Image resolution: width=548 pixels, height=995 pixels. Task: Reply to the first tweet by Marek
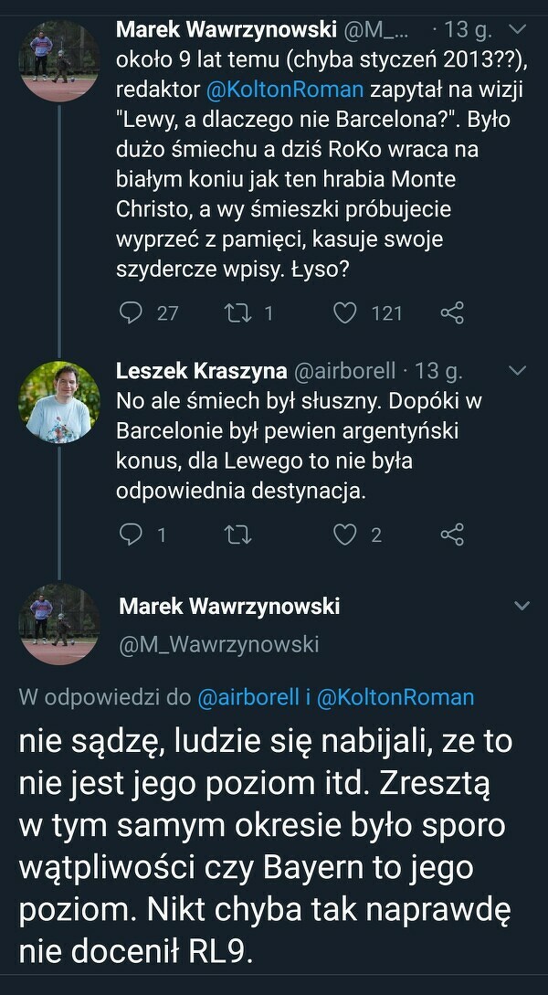pyautogui.click(x=133, y=313)
